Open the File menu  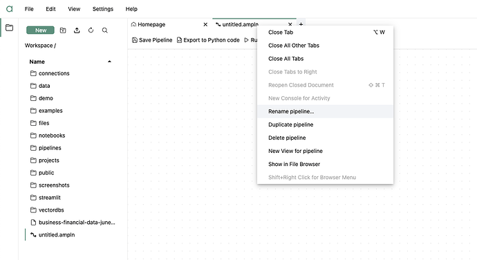tap(29, 9)
